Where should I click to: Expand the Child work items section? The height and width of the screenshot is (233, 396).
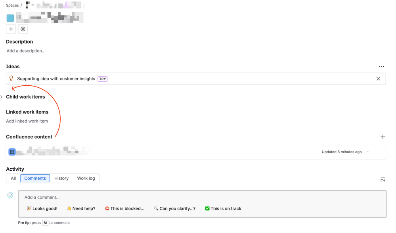click(2, 97)
